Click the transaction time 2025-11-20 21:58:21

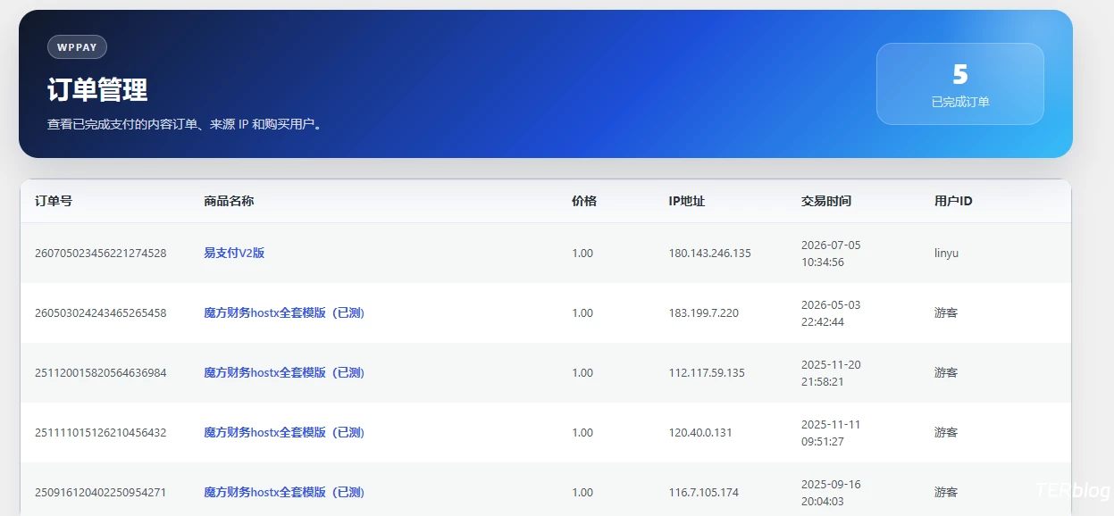coord(831,372)
